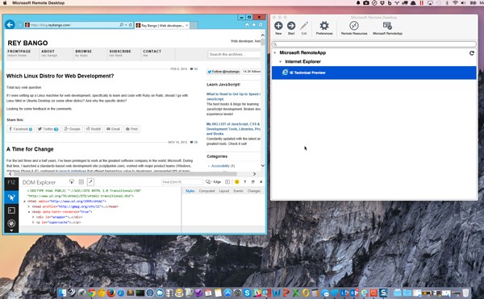This screenshot has height=299, width=484.
Task: Click the horizontal scrollbar right arrow
Action: 254,174
